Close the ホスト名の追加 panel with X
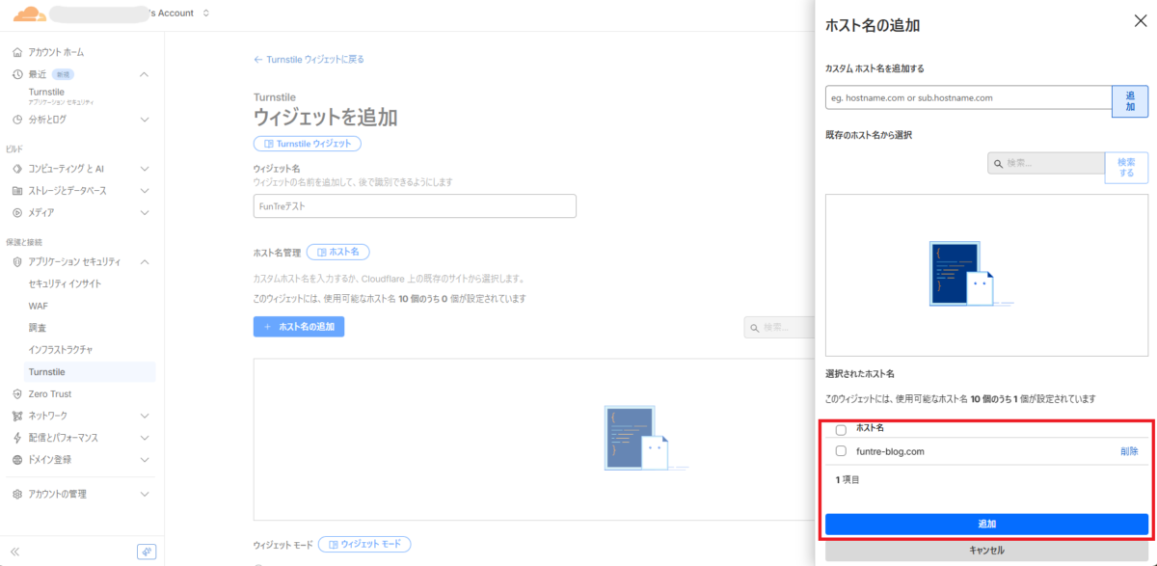Image resolution: width=1157 pixels, height=566 pixels. pos(1140,22)
